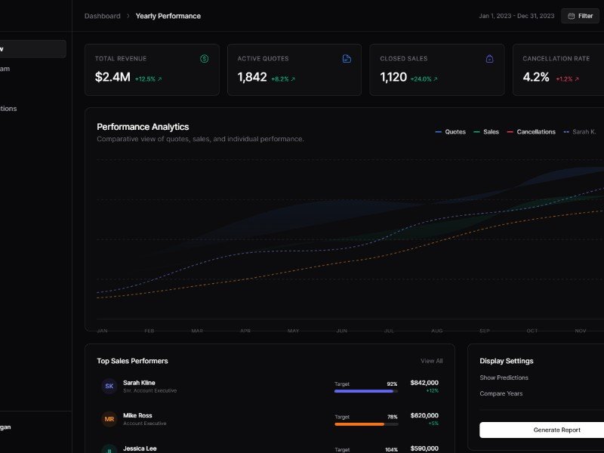
Task: Click the green arrow beside +12.5% revenue change
Action: 159,79
